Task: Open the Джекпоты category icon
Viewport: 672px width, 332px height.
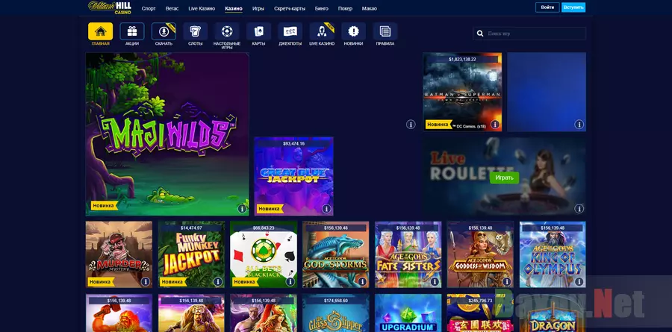Action: coord(290,31)
